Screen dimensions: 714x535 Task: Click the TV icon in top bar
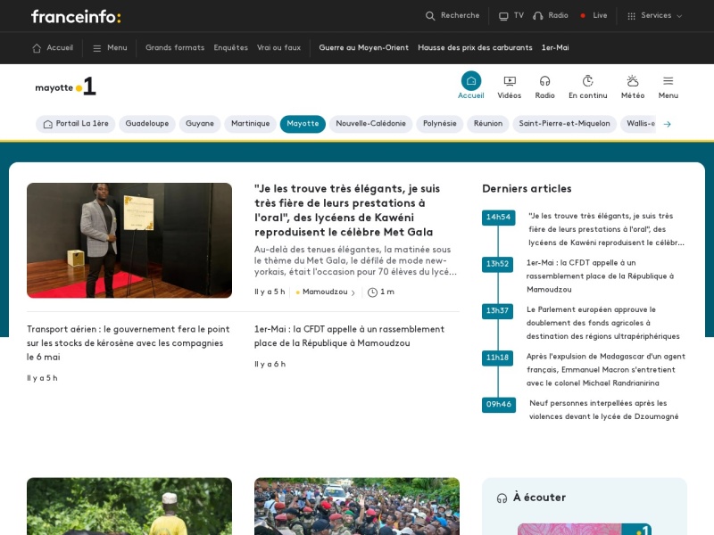503,16
